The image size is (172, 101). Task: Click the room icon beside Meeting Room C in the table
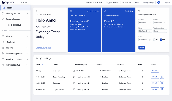click(74, 77)
